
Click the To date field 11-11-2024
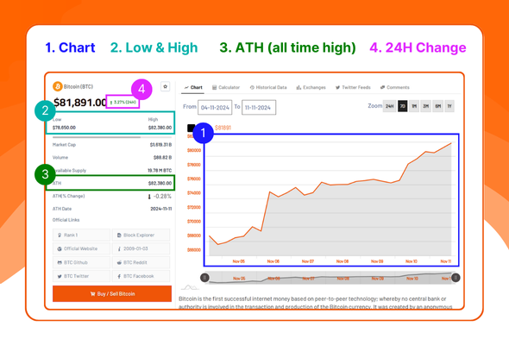click(259, 108)
